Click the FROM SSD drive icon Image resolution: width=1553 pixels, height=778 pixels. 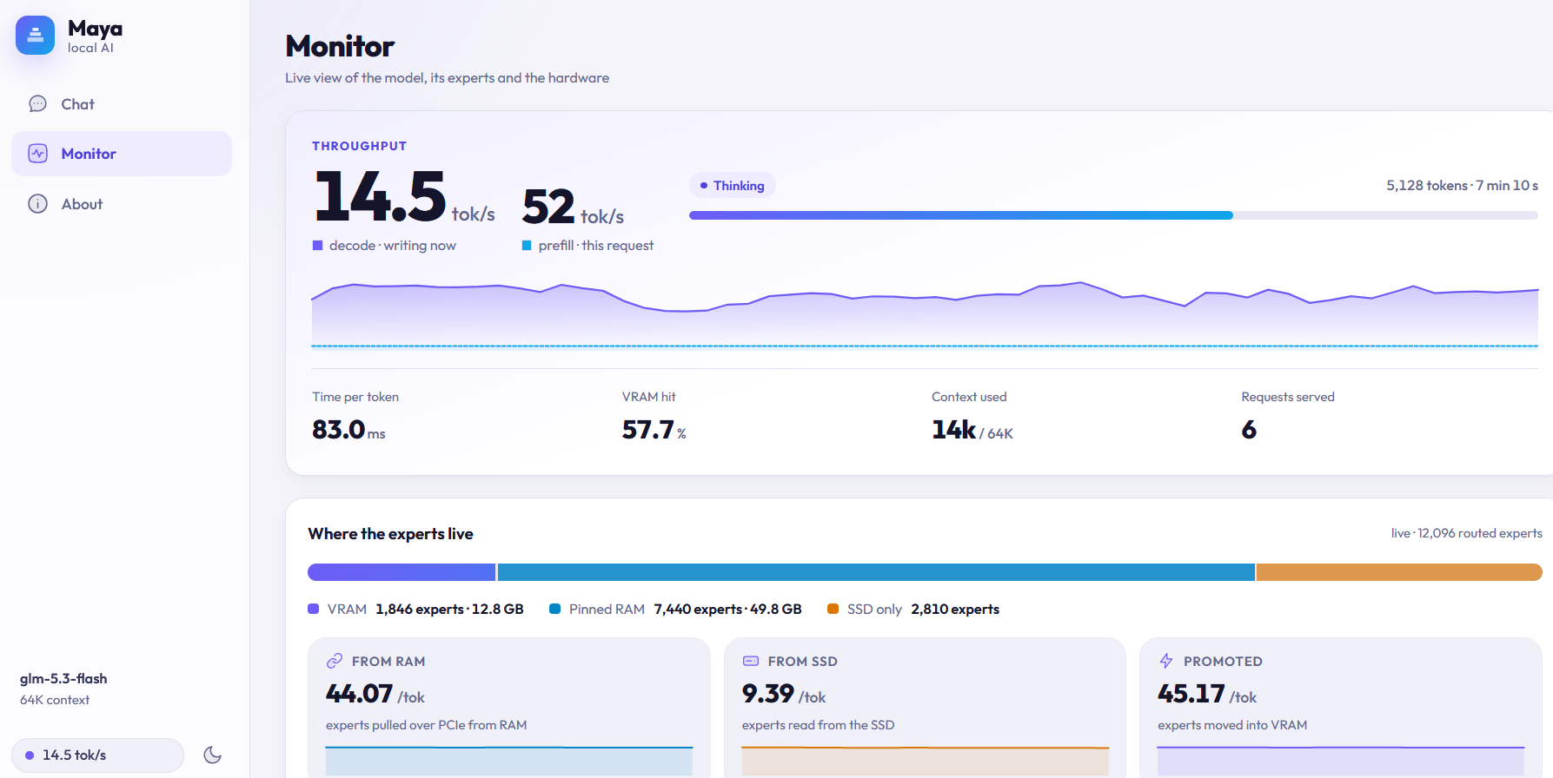point(751,661)
